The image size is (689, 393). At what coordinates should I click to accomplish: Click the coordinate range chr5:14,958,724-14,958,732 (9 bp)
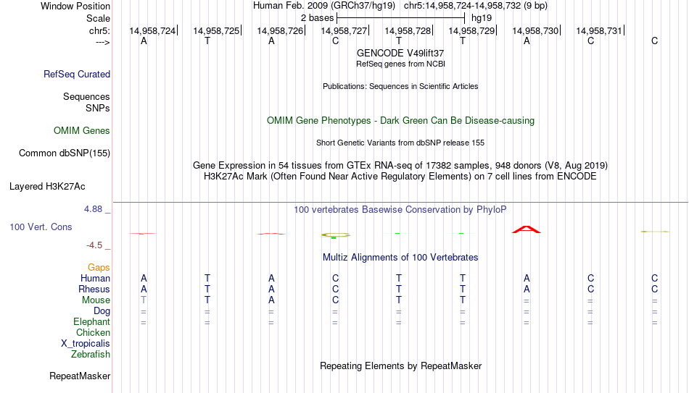point(476,6)
